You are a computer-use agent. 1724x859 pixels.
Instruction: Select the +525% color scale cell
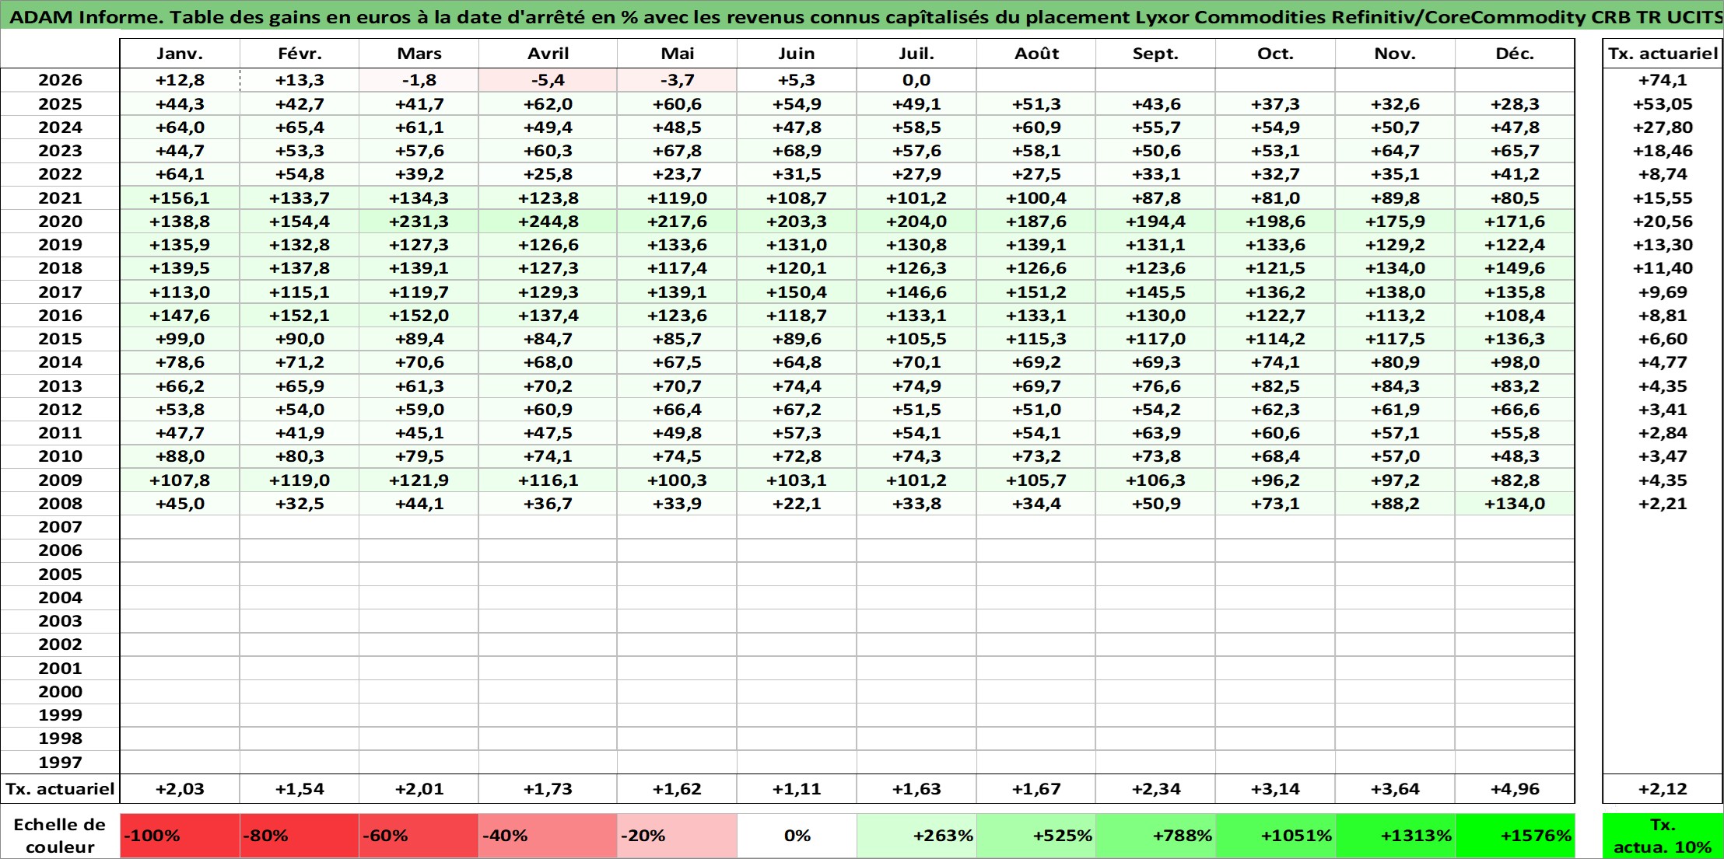(x=1036, y=836)
